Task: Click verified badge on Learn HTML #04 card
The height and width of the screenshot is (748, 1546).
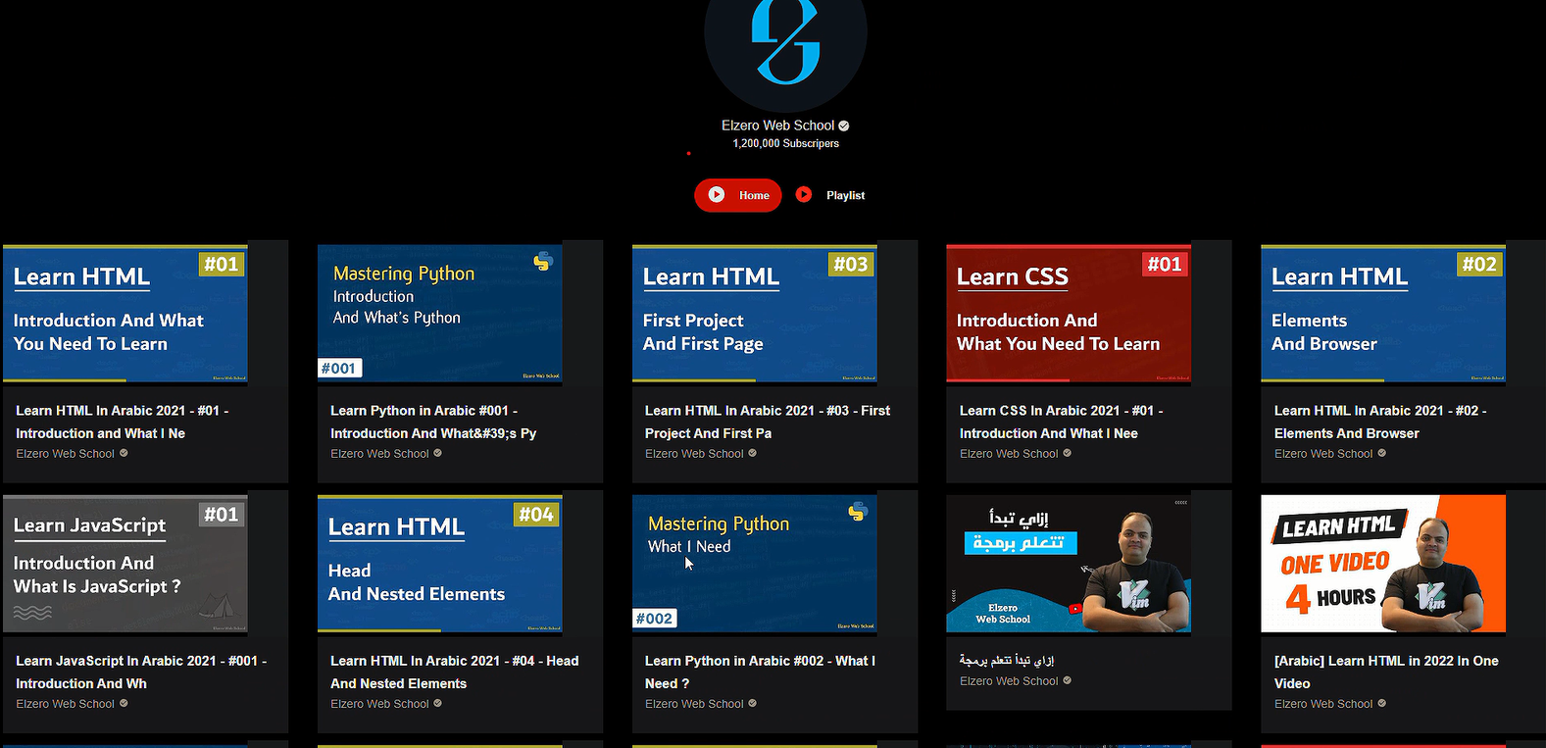Action: click(x=438, y=703)
